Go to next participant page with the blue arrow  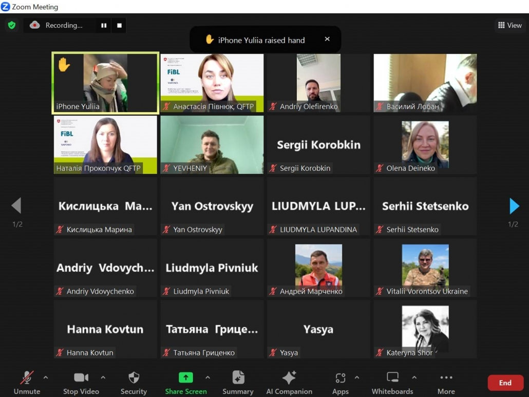(514, 206)
